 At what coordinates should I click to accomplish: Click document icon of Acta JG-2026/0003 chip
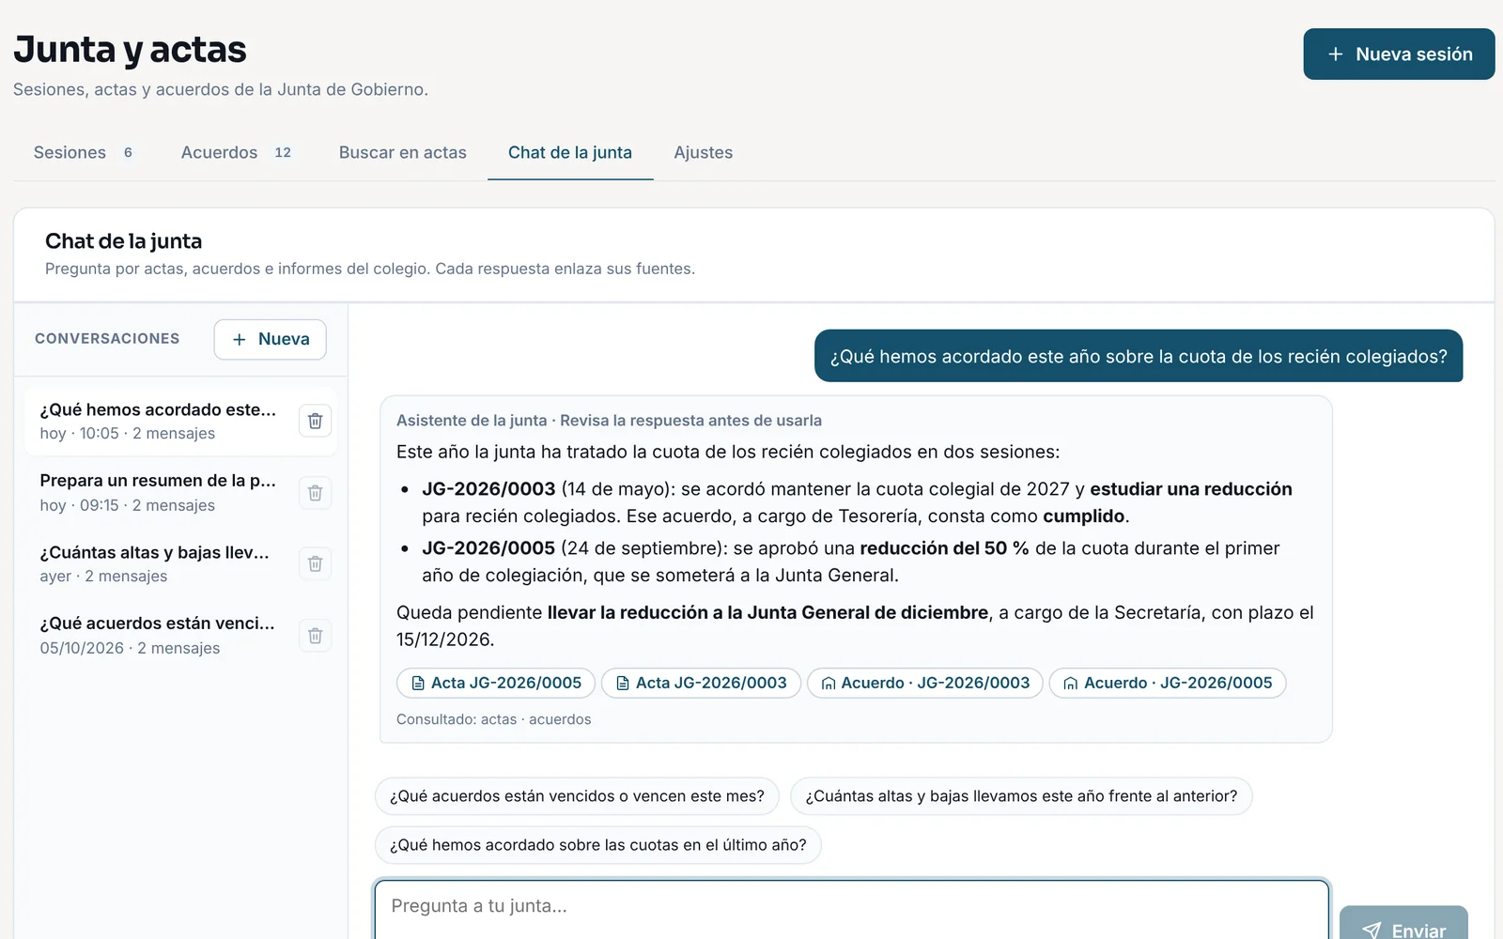623,684
